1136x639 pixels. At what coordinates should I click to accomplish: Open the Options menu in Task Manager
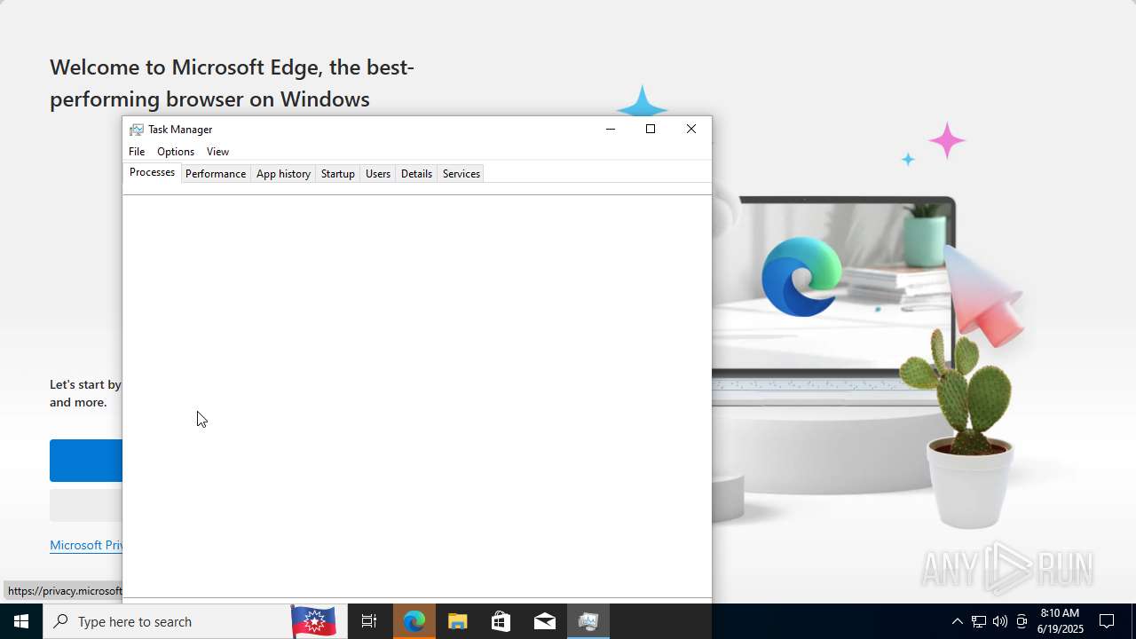pyautogui.click(x=176, y=152)
